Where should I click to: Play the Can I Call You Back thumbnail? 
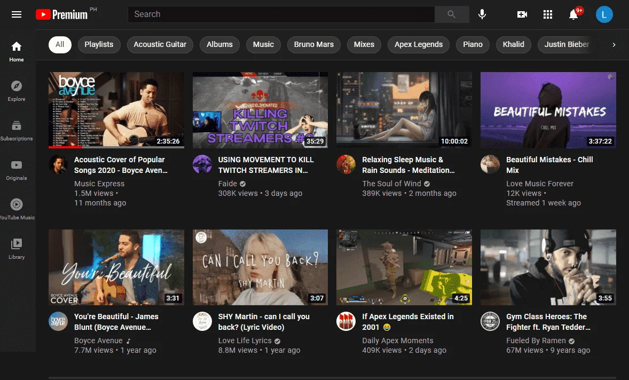261,267
